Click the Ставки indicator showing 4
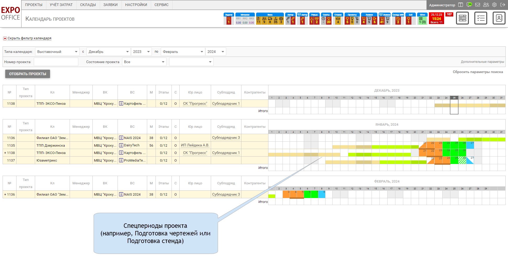 click(x=338, y=19)
